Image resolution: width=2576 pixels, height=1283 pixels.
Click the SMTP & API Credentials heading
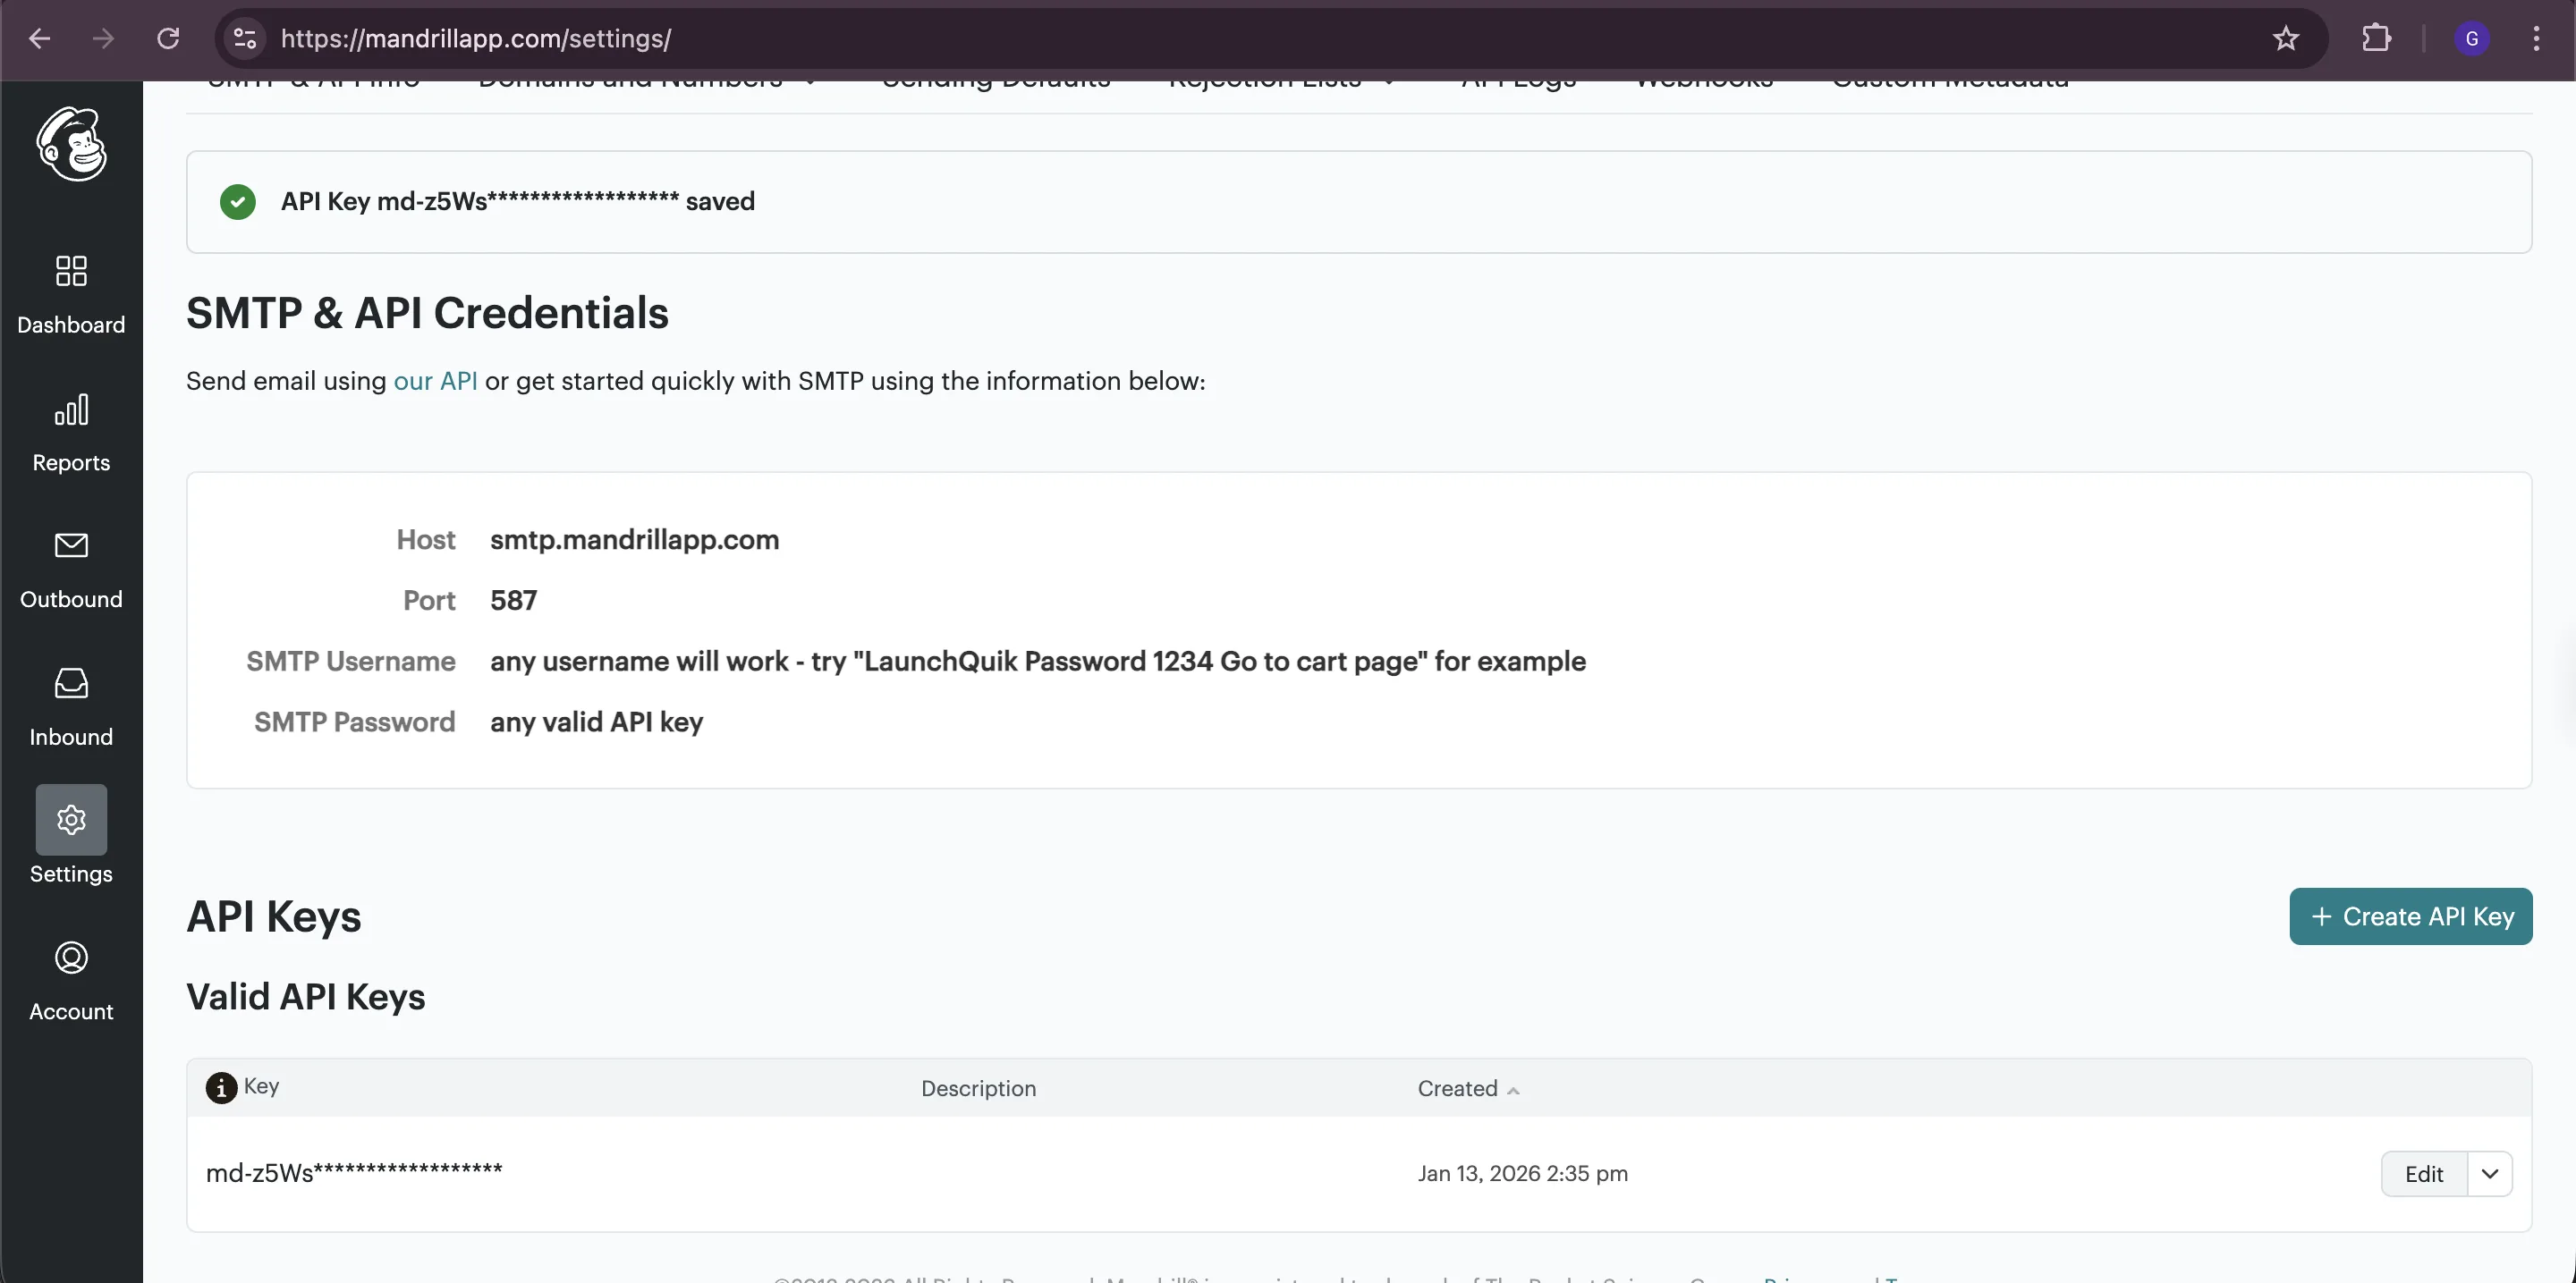[x=427, y=313]
